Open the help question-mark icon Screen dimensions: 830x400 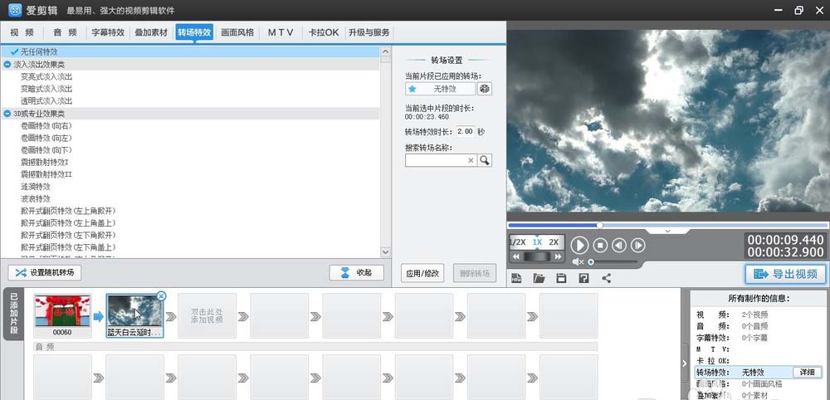click(x=583, y=278)
